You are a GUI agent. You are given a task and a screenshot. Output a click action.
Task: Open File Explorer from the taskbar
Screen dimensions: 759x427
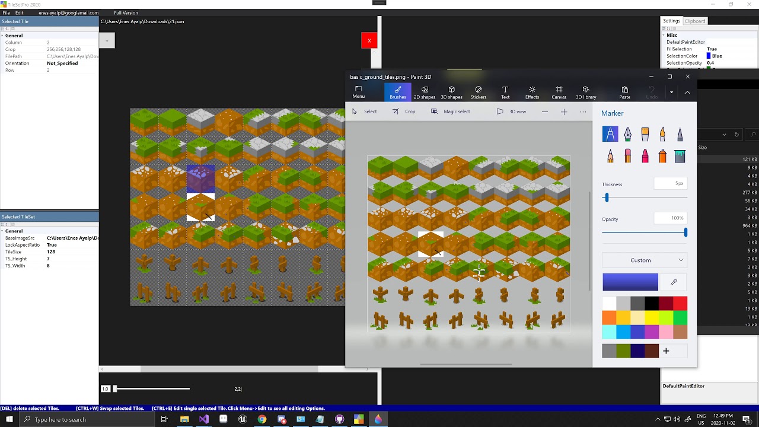point(184,419)
